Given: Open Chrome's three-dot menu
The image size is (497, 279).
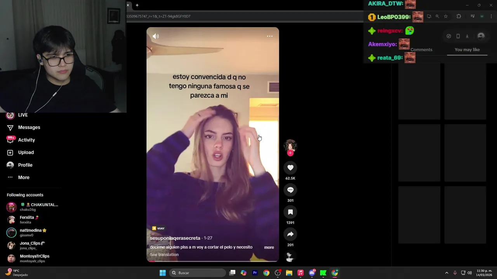Looking at the screenshot, I should click(491, 16).
